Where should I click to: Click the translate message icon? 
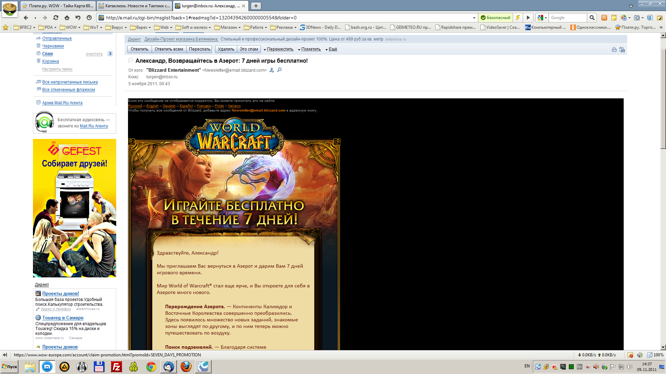coord(622,50)
